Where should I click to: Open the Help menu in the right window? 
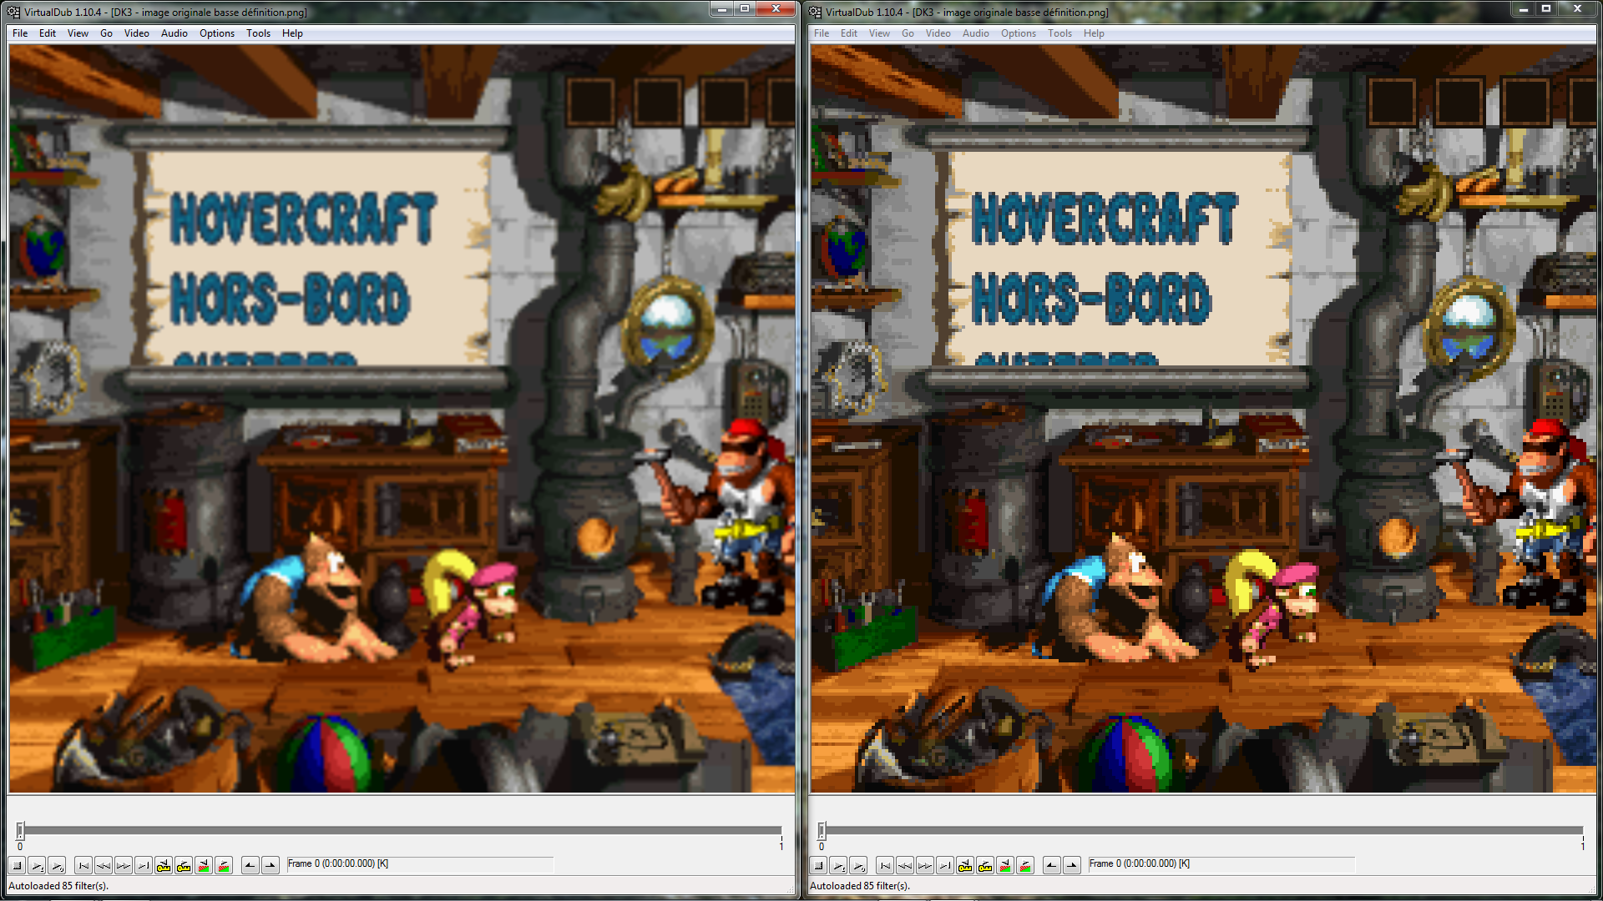click(x=1094, y=33)
